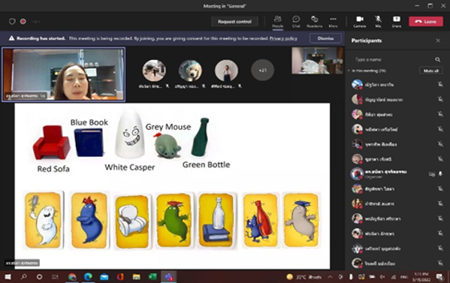This screenshot has height=283, width=450.
Task: Click the Mute all button
Action: [430, 71]
